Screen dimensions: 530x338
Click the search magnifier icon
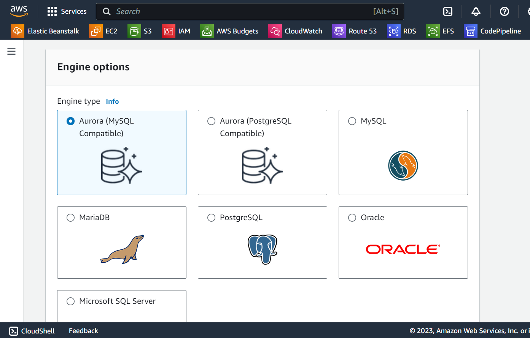click(x=107, y=11)
